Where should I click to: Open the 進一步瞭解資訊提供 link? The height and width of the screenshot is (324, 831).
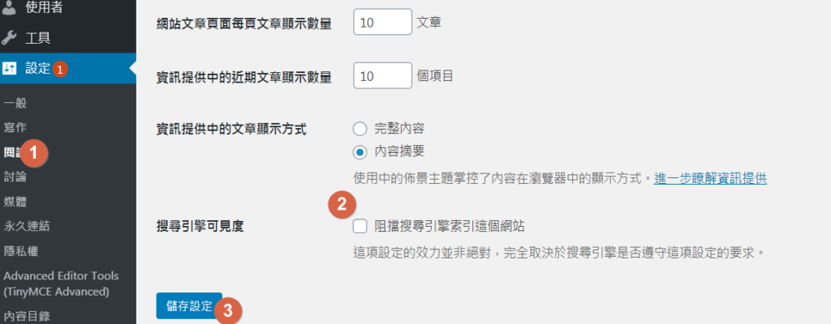pos(710,177)
